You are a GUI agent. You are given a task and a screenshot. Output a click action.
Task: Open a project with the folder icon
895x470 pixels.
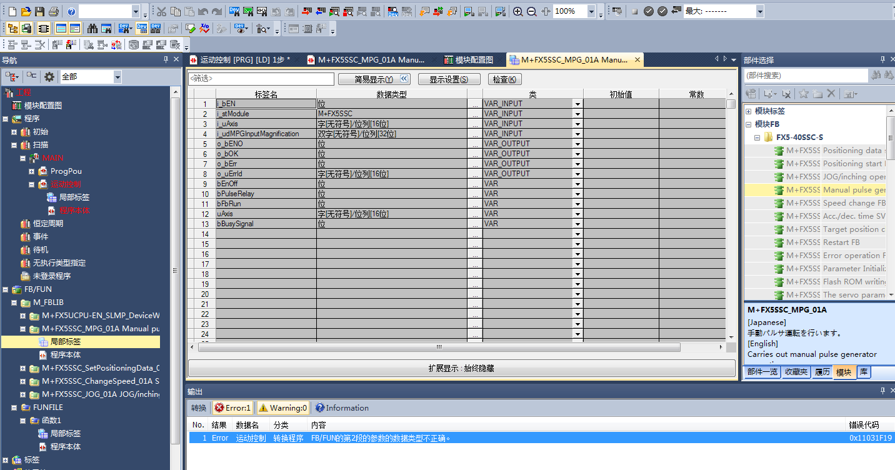point(26,11)
